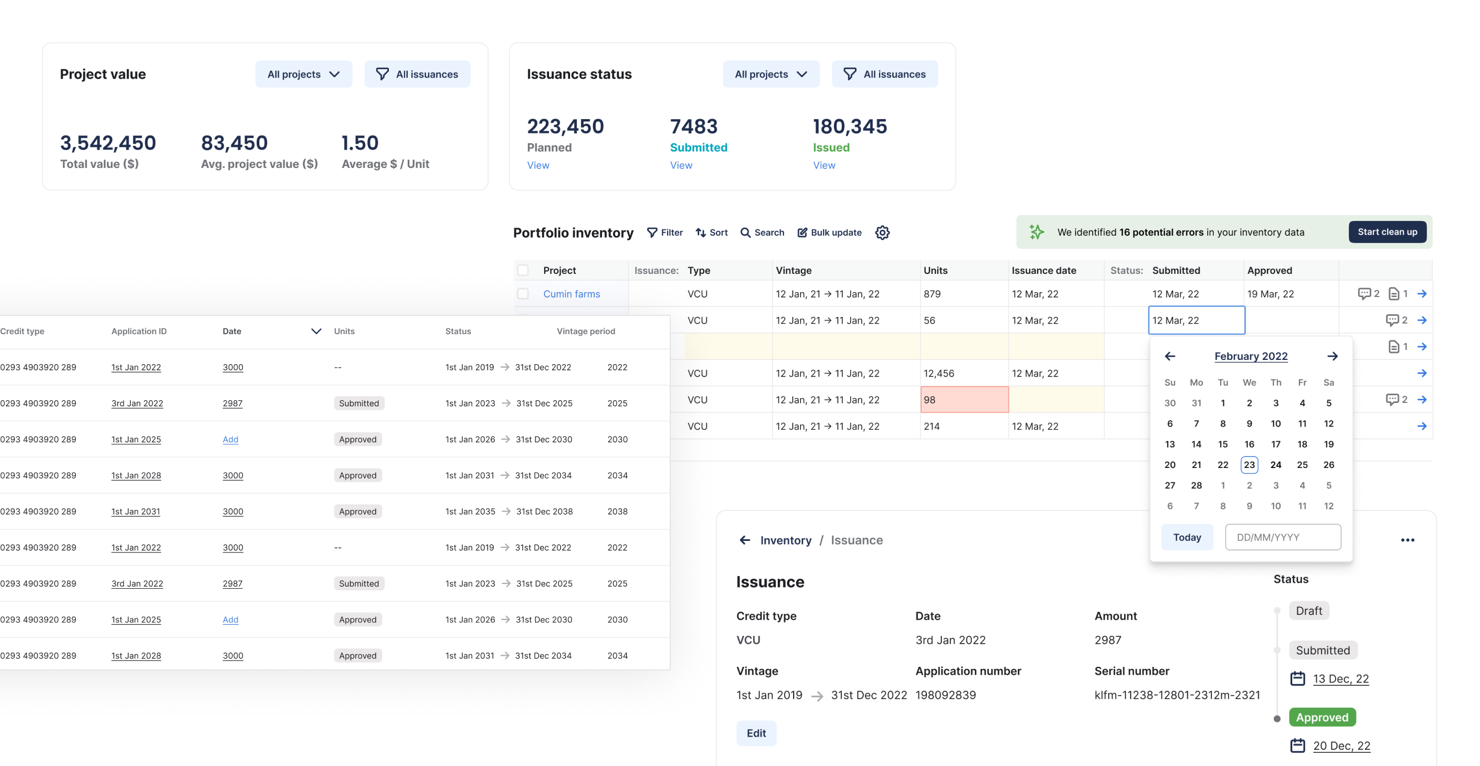Go back using the Issuance breadcrumb arrow
Screen dimensions: 1480x766
745,540
